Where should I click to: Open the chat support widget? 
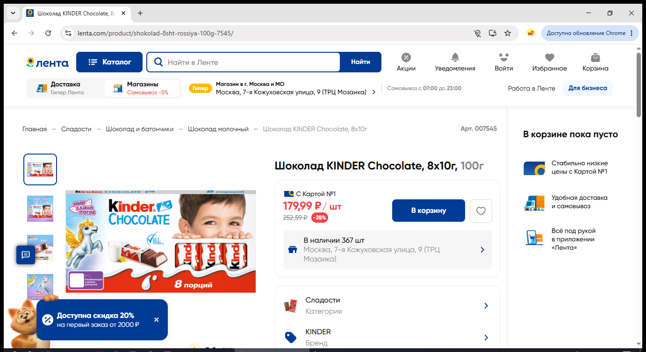pyautogui.click(x=26, y=254)
